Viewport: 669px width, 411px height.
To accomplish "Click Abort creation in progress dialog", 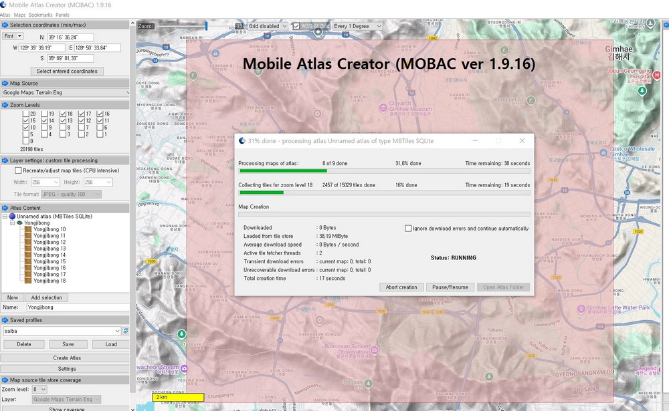I will point(401,287).
